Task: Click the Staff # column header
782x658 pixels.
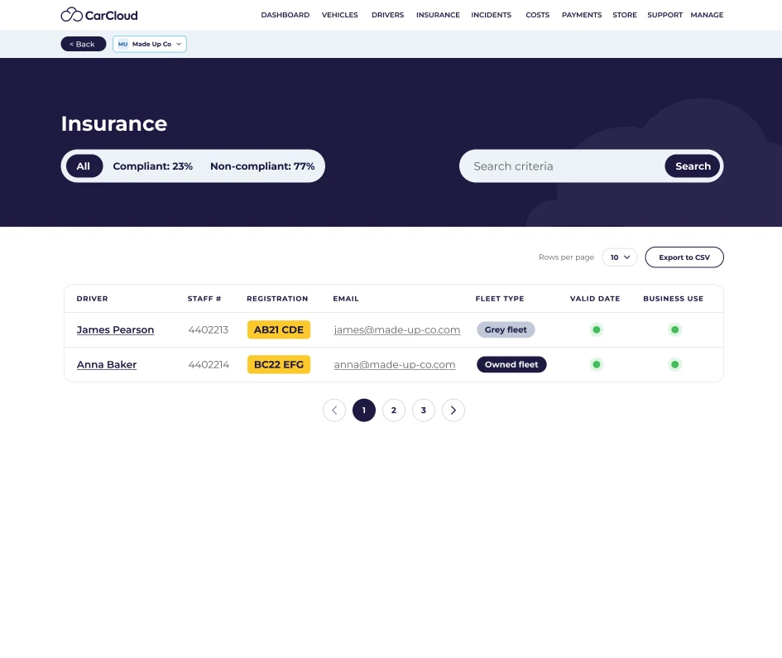Action: point(204,299)
